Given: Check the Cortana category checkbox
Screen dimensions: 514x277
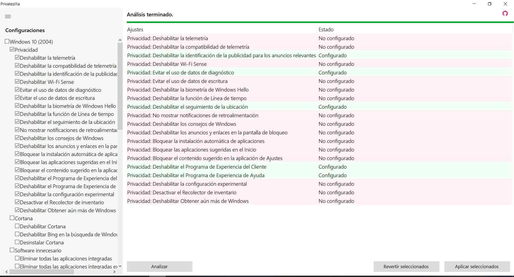Looking at the screenshot, I should tap(12, 218).
